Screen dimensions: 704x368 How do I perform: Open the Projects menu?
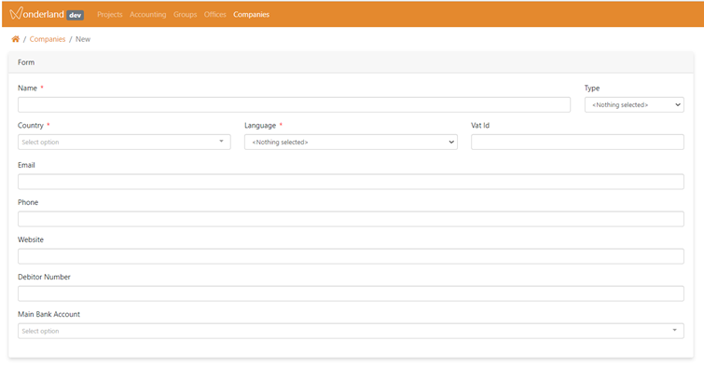click(109, 14)
